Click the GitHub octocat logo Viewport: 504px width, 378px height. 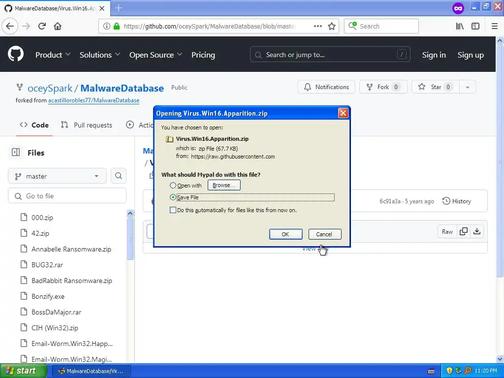pos(16,54)
